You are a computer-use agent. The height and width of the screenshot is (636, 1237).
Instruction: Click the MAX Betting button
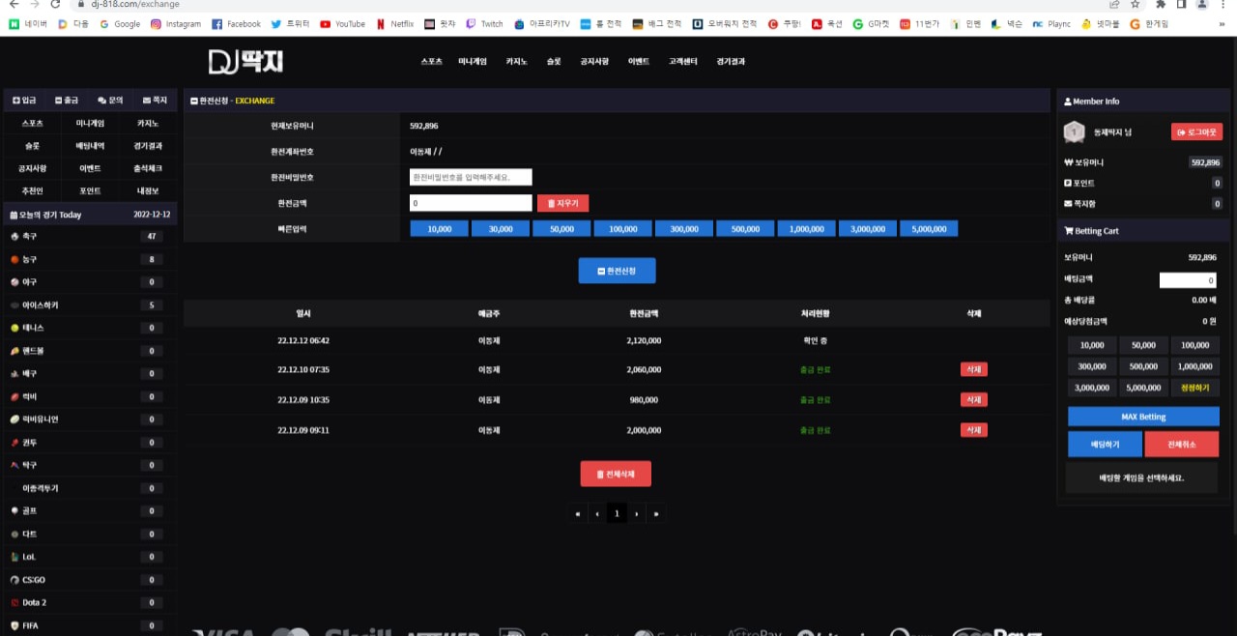click(x=1143, y=417)
